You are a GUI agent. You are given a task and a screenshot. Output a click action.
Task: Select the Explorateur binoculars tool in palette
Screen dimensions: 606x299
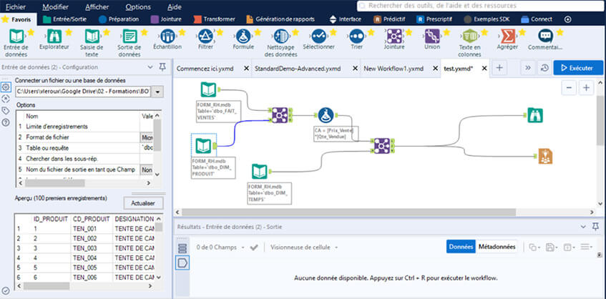coord(54,36)
